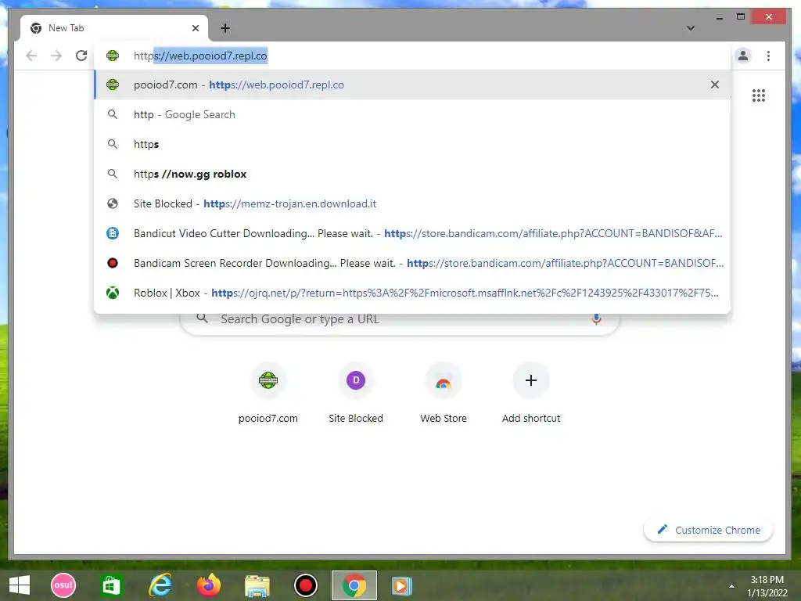Click the Add shortcut plus tile
The height and width of the screenshot is (601, 801).
(531, 394)
